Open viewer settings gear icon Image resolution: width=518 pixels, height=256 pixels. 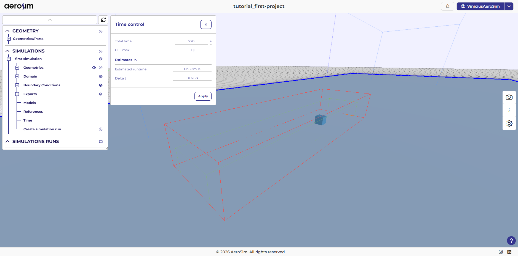[509, 123]
